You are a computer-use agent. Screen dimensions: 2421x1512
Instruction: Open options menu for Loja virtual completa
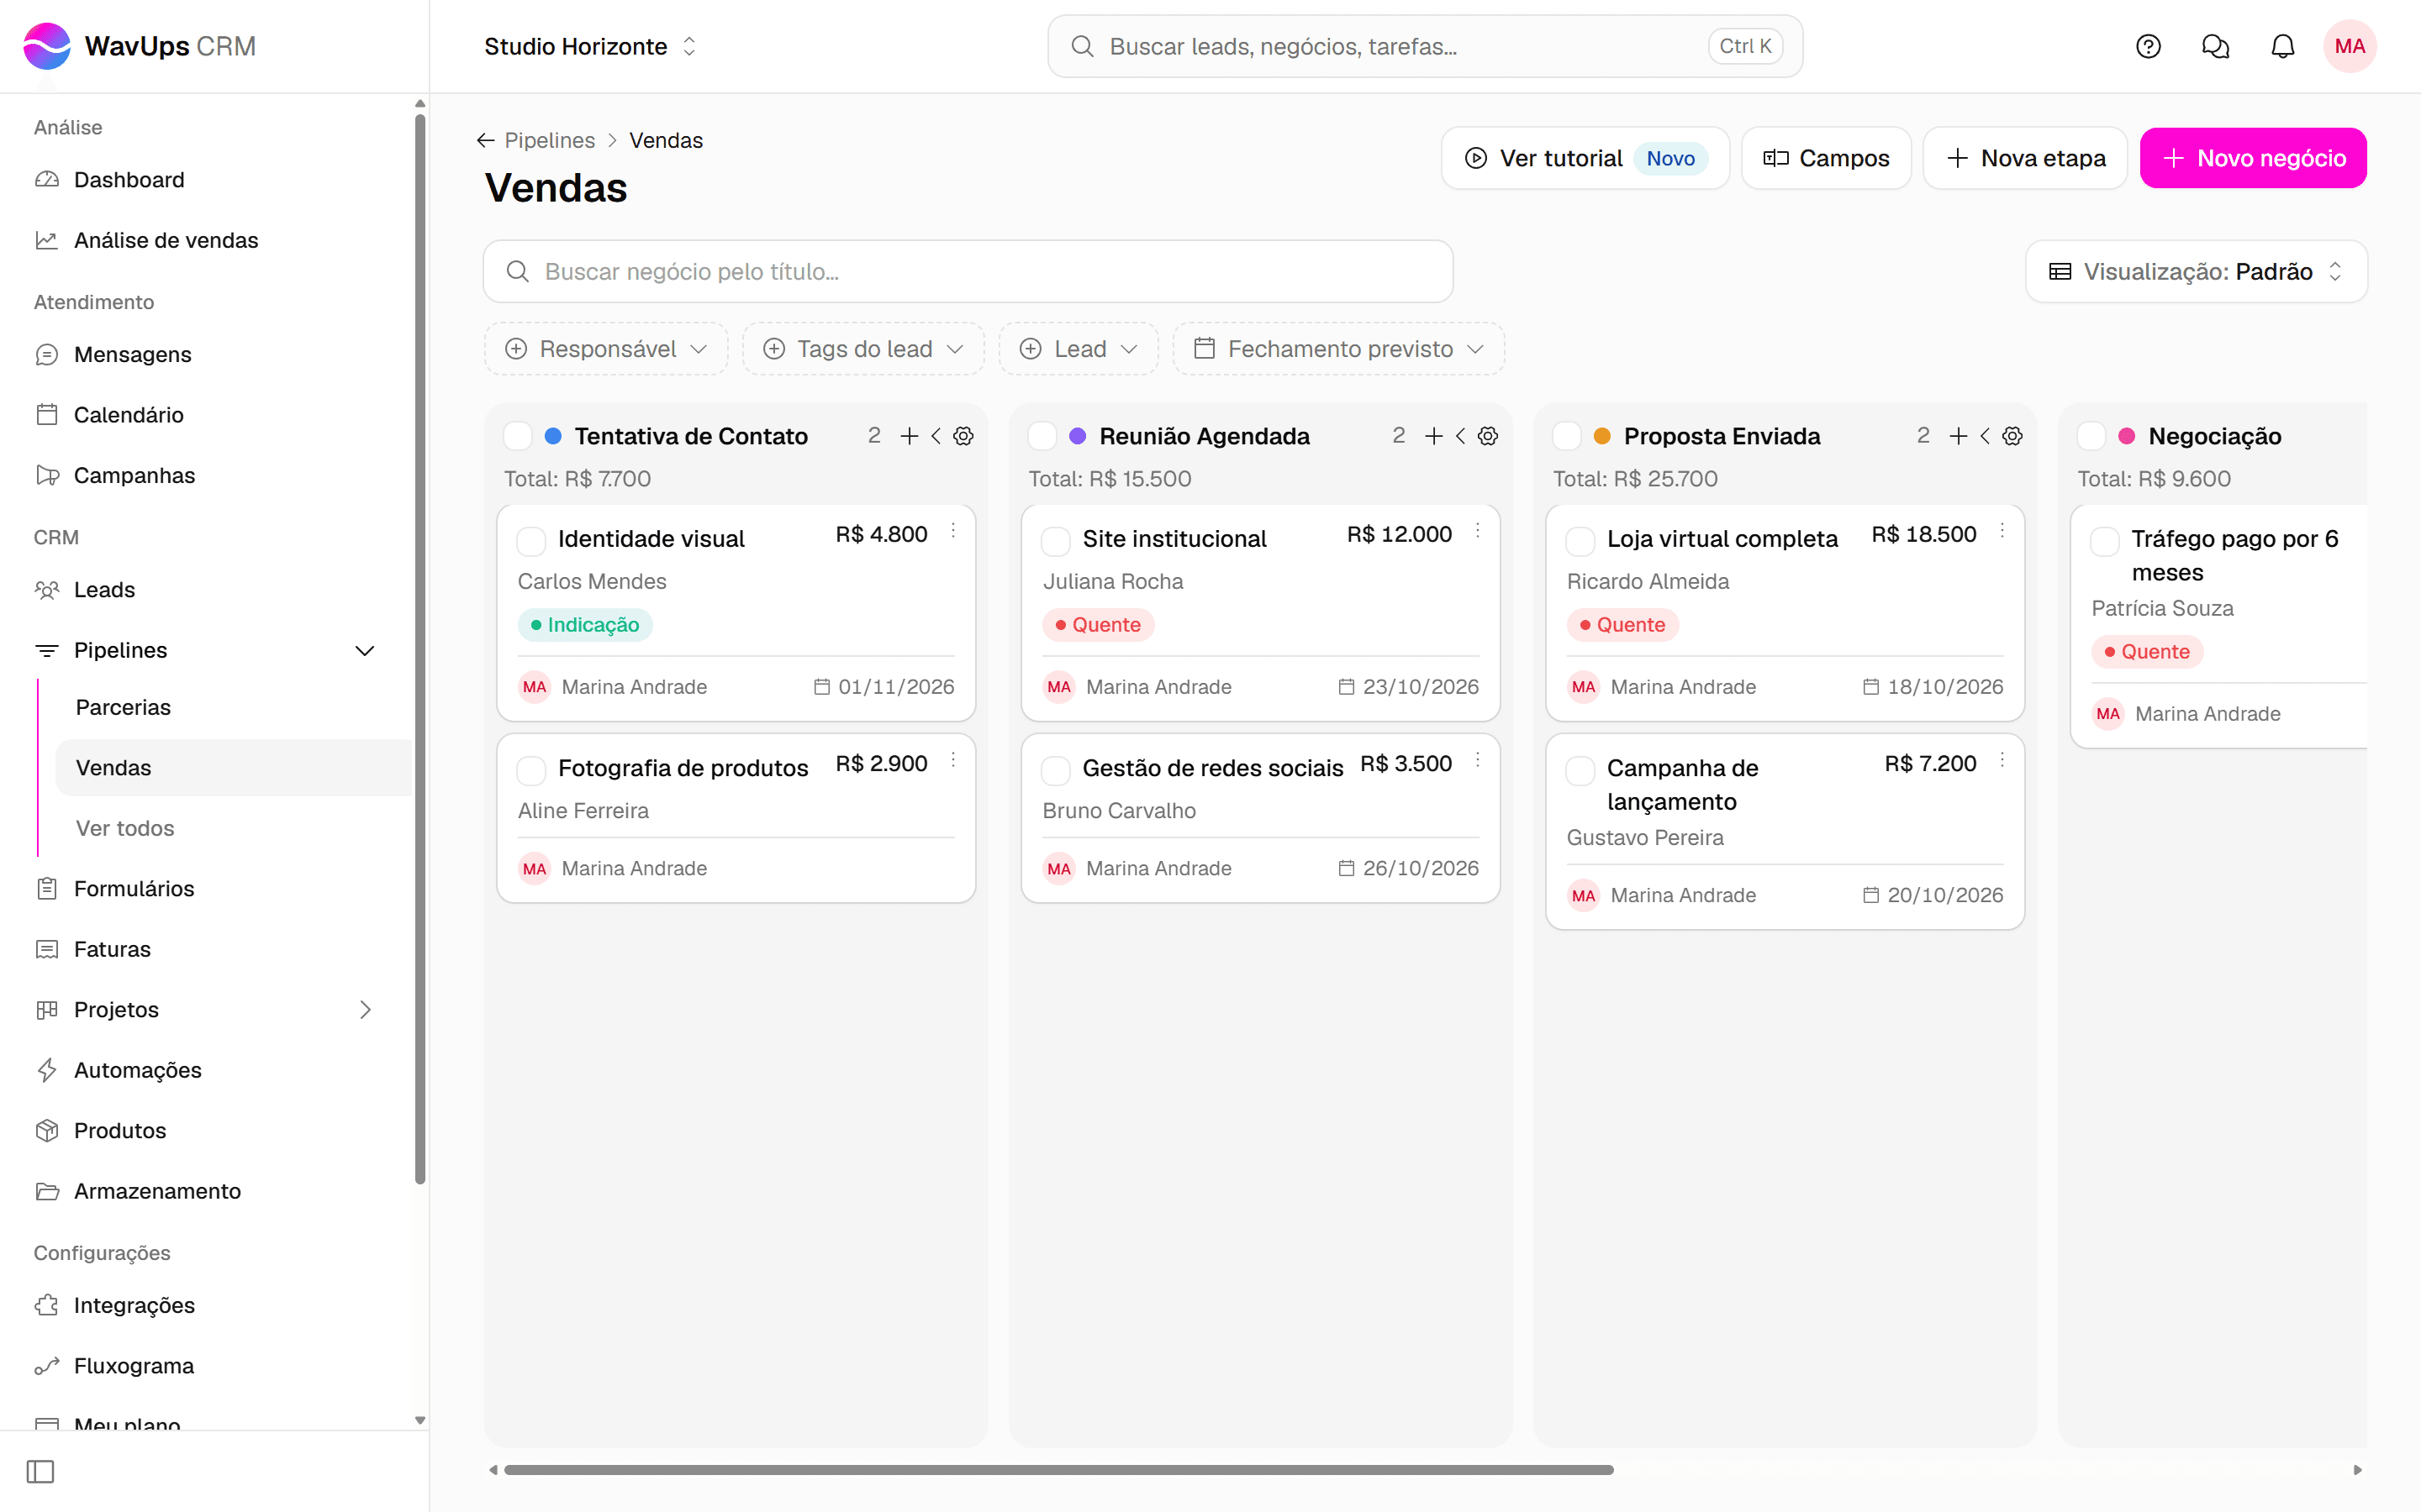pos(2002,531)
